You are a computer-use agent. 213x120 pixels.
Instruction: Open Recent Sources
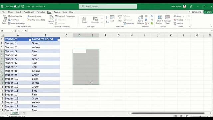34,16
